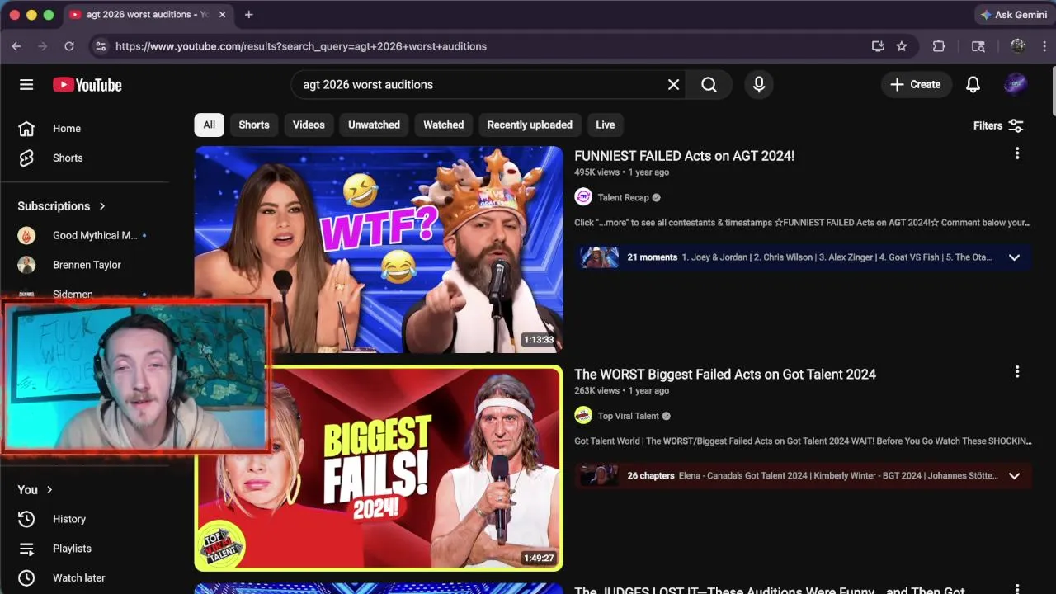
Task: Open more options for WORST Biggest Failed Acts video
Action: click(1016, 372)
